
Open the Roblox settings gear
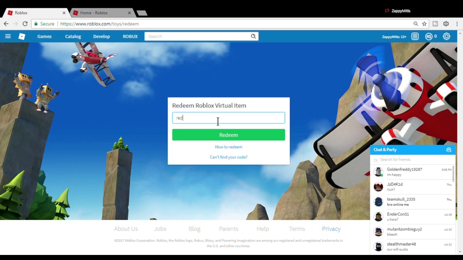(447, 36)
